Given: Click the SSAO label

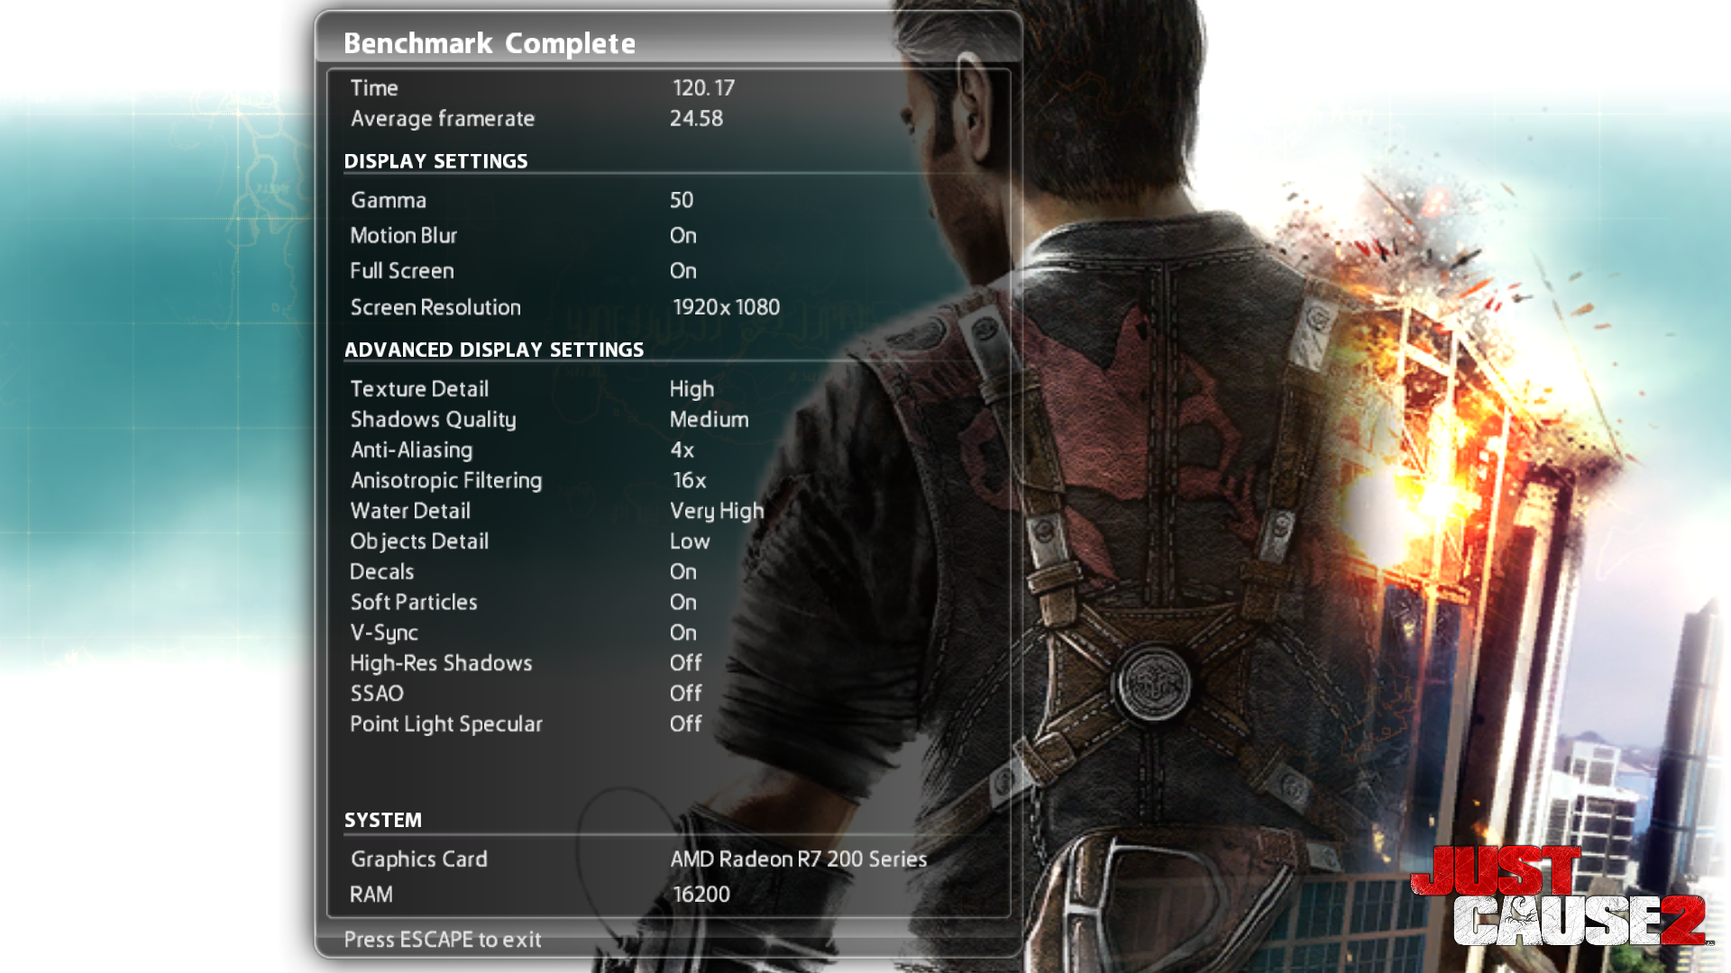Looking at the screenshot, I should point(377,694).
